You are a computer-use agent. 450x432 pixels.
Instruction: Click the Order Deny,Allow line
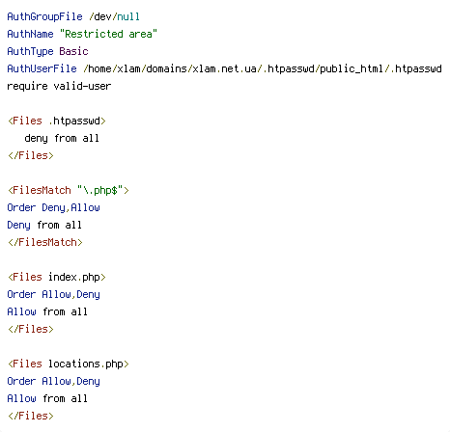click(53, 207)
